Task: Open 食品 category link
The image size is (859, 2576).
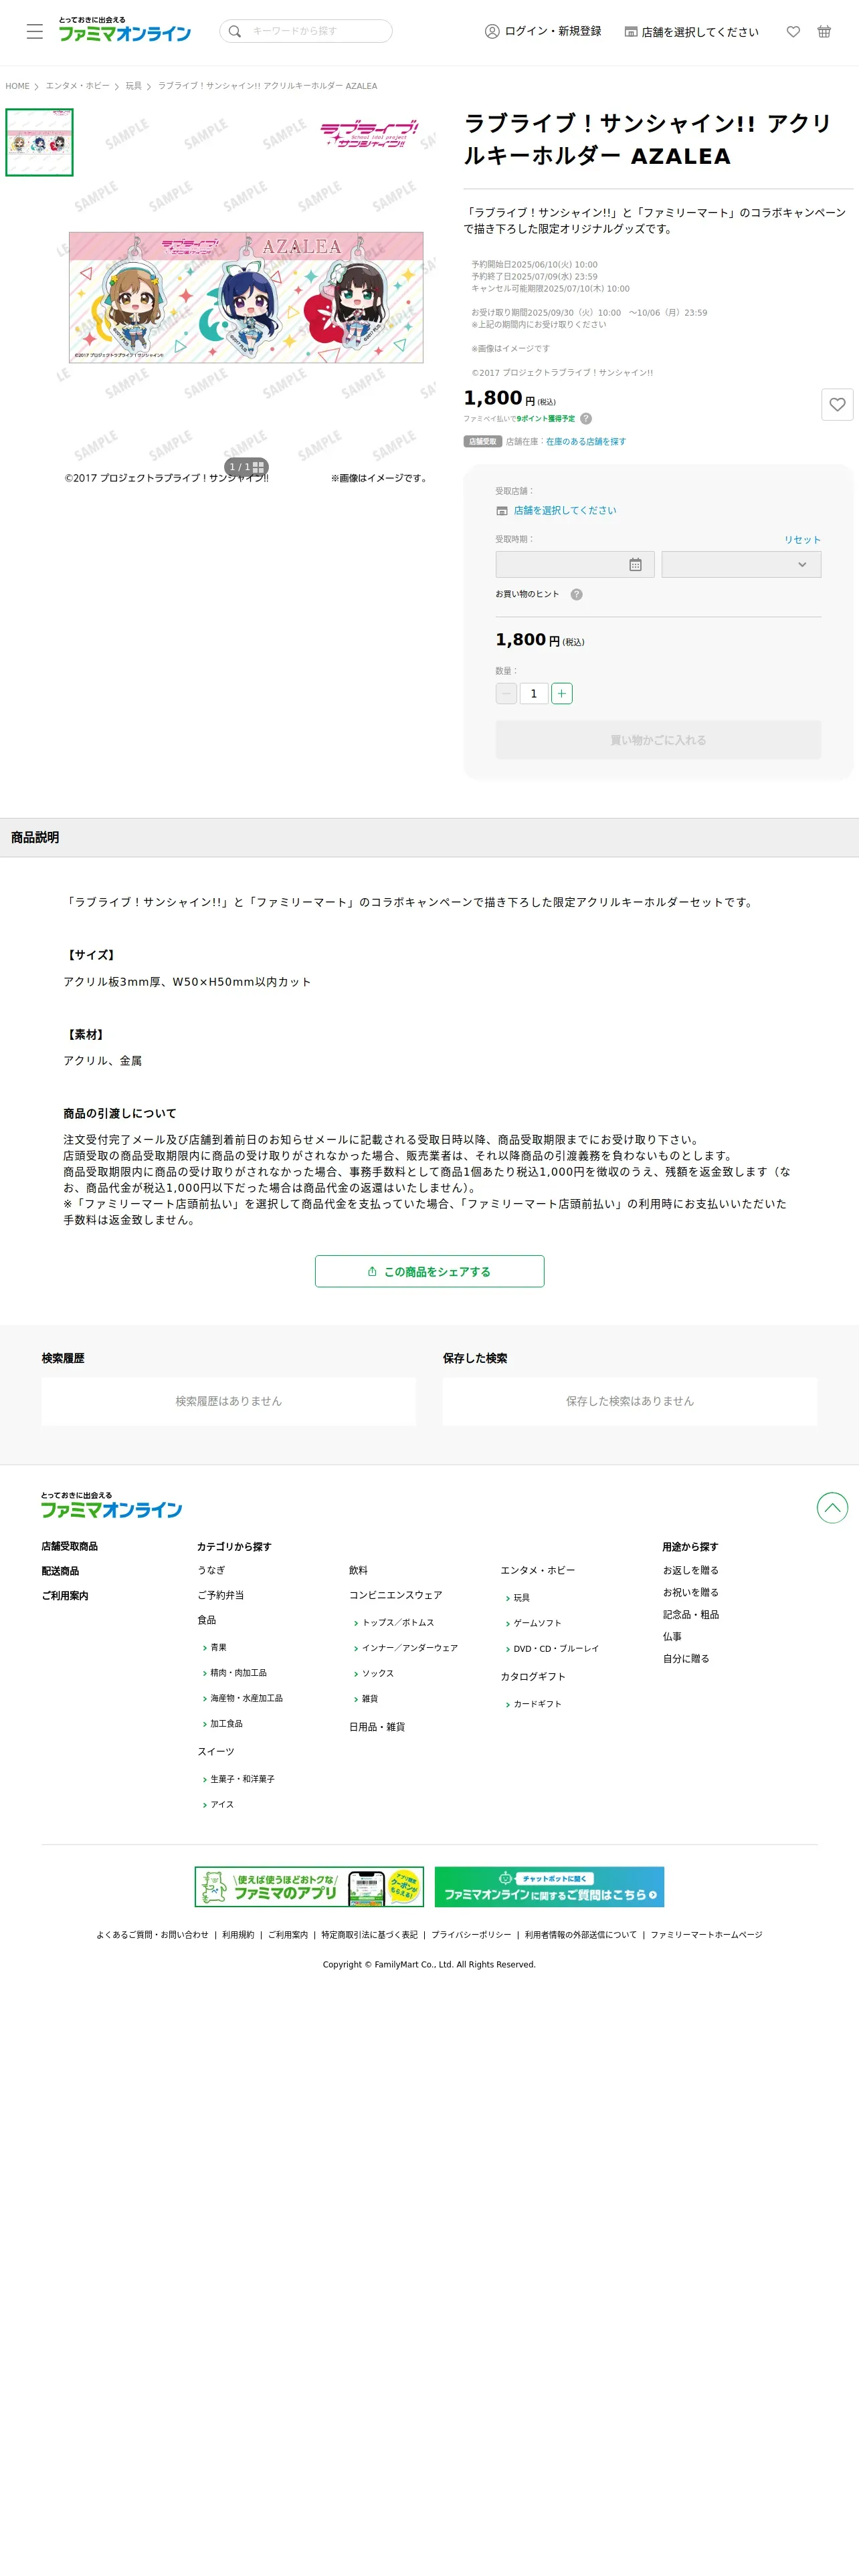Action: tap(206, 1620)
